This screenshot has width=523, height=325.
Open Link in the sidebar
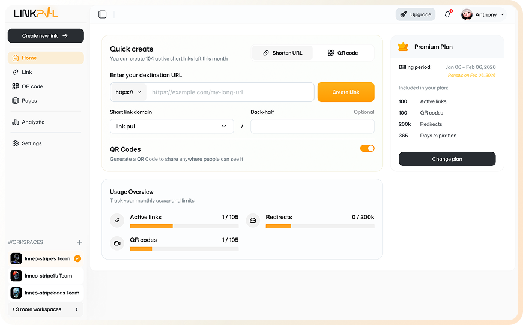coord(46,73)
